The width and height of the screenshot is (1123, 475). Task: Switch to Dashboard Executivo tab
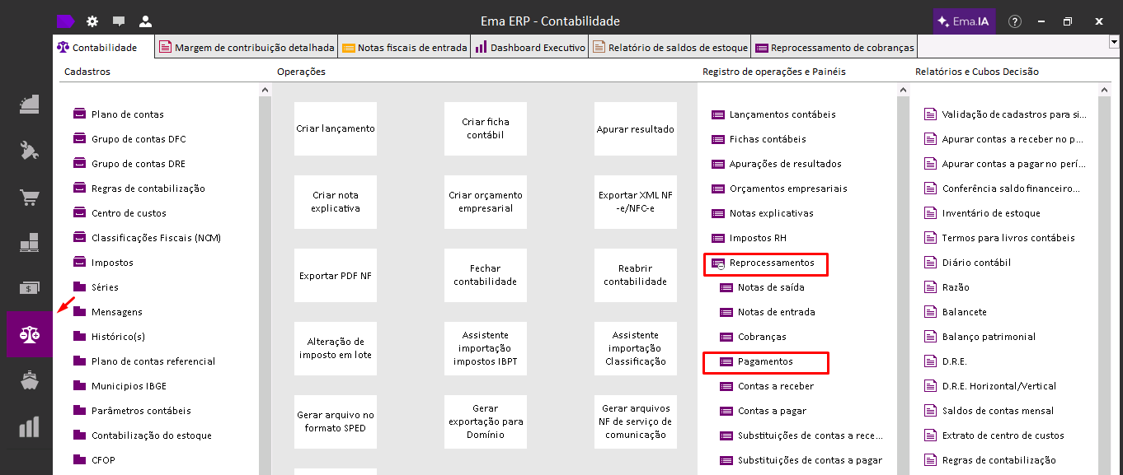tap(530, 48)
